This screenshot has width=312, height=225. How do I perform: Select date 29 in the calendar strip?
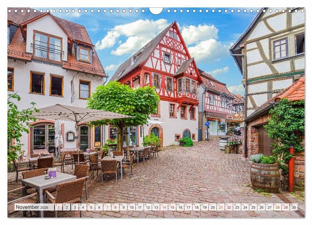[x=286, y=207]
